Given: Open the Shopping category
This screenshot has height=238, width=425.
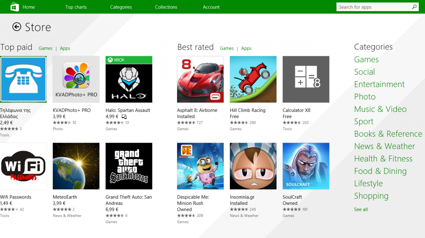Looking at the screenshot, I should (x=371, y=196).
